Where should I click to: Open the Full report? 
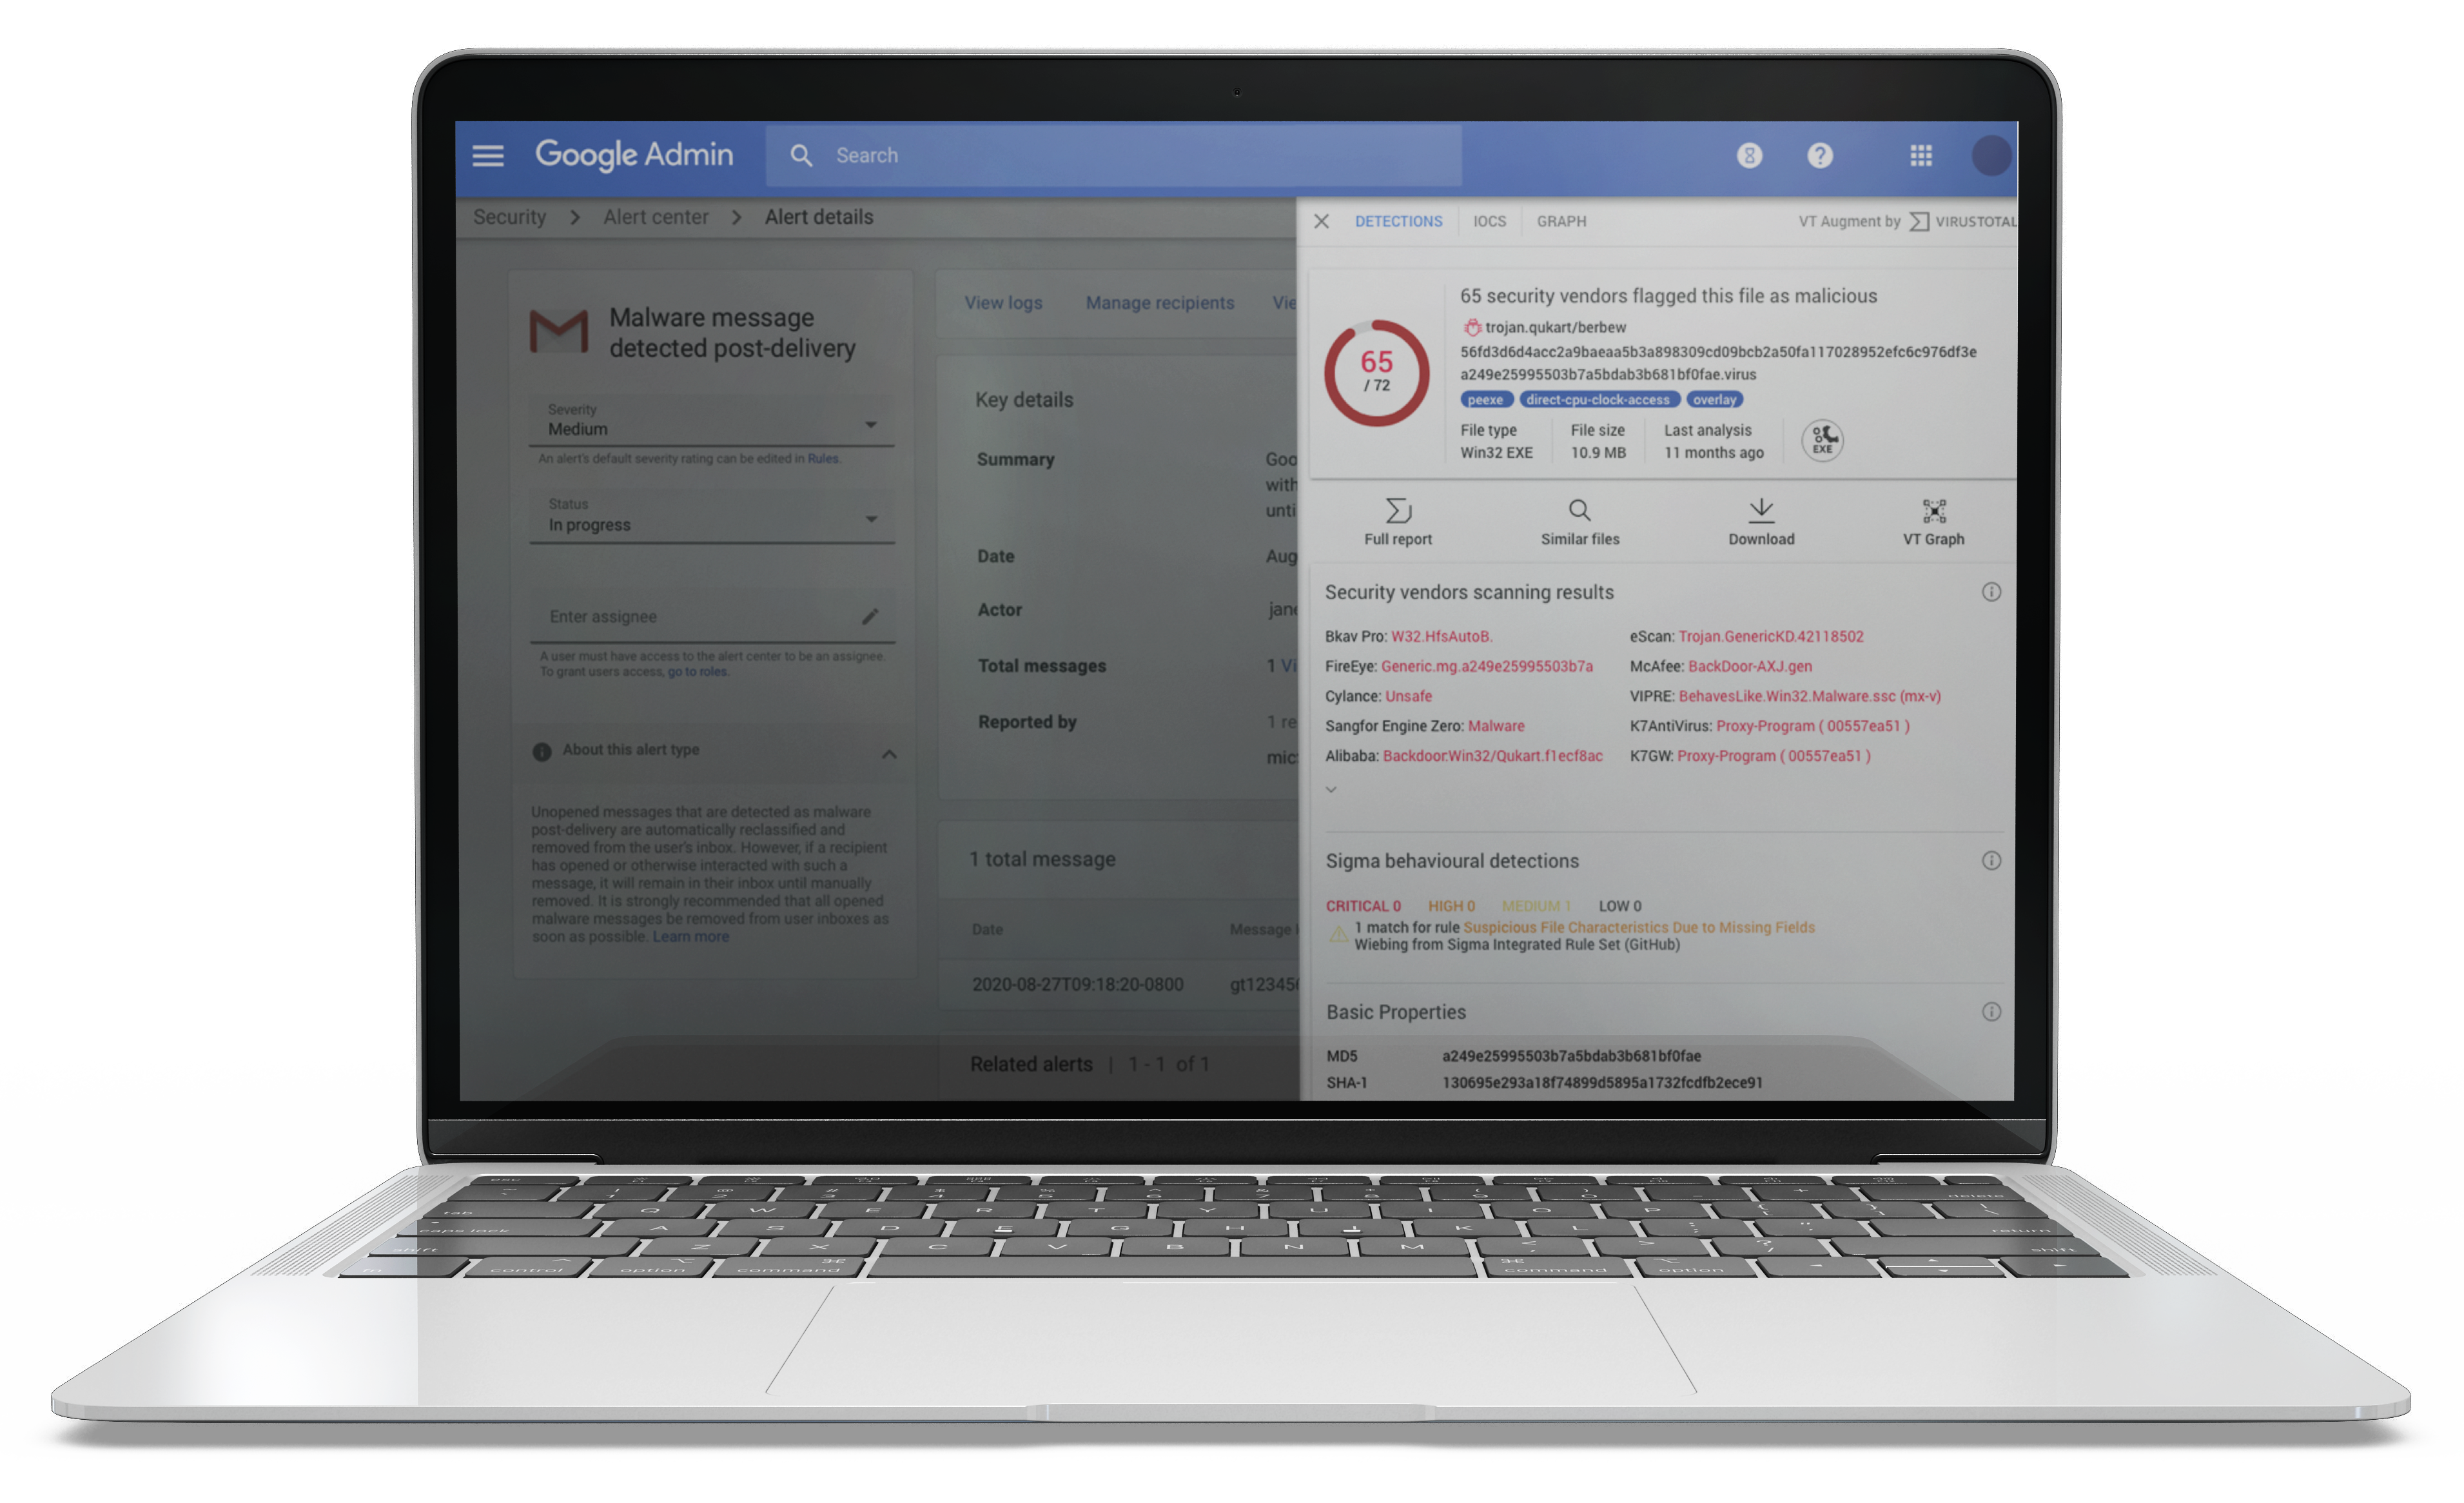point(1398,522)
